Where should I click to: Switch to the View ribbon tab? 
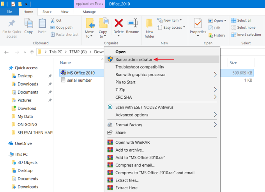point(65,12)
